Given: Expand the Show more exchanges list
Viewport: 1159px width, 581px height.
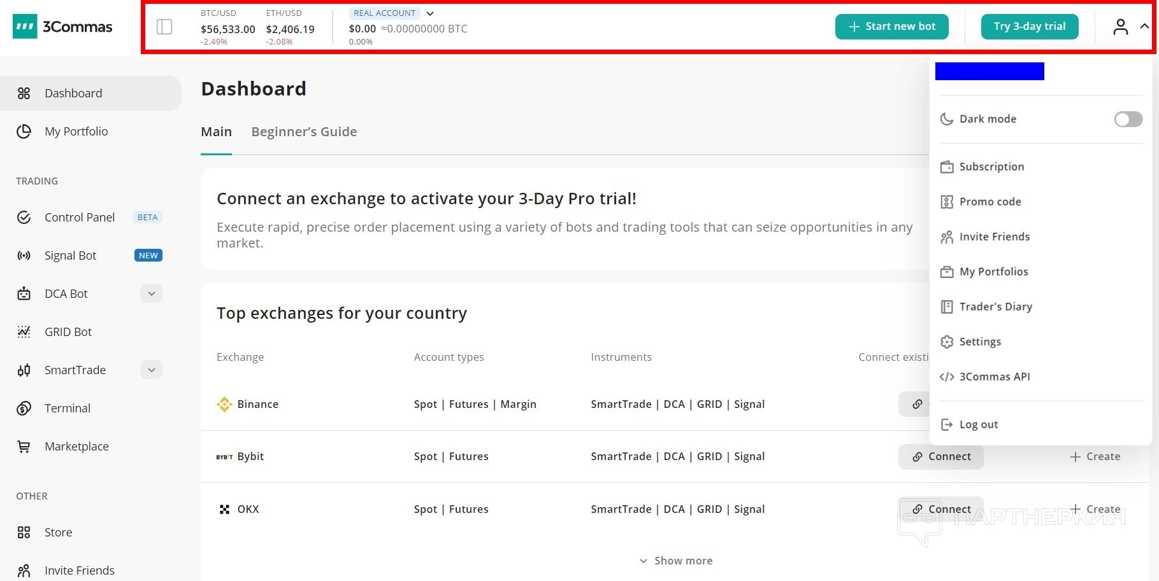Looking at the screenshot, I should [677, 561].
